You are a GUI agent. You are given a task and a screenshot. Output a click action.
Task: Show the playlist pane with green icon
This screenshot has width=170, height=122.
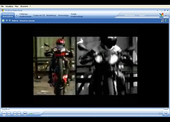pos(166,20)
